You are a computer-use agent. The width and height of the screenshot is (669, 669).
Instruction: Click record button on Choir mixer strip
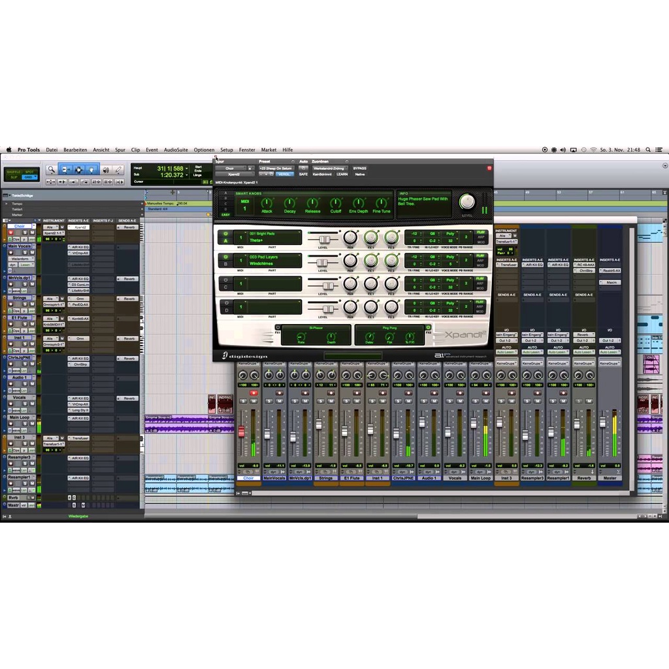click(x=253, y=393)
